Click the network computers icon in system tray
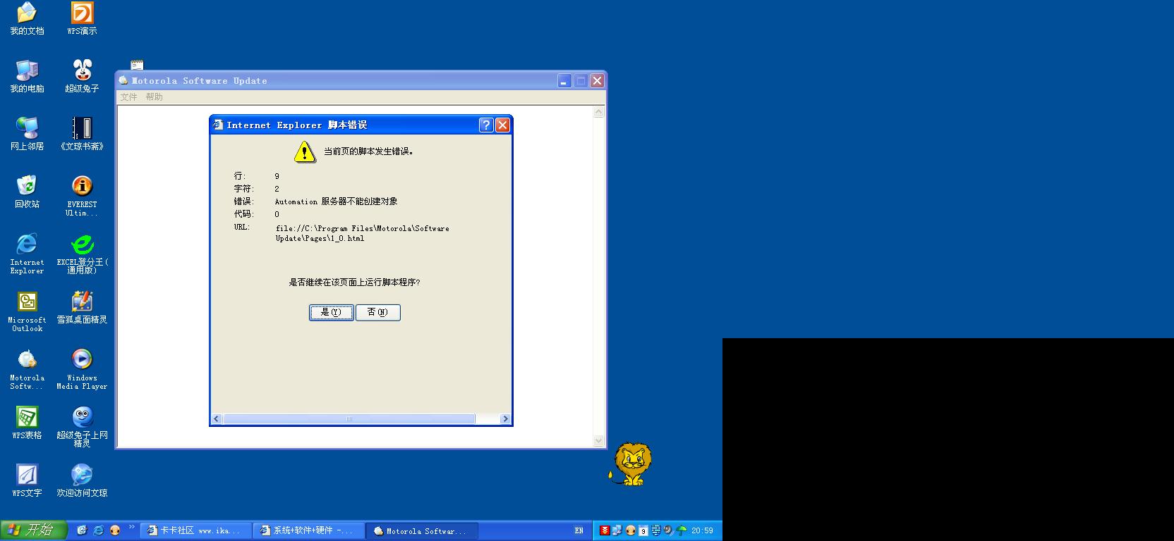The width and height of the screenshot is (1174, 541). pyautogui.click(x=617, y=530)
